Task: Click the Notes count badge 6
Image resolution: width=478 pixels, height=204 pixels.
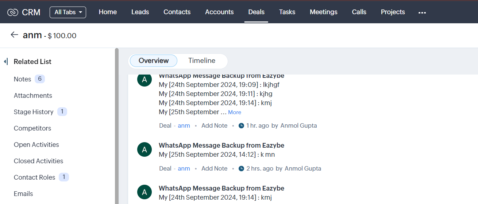Action: [x=40, y=79]
